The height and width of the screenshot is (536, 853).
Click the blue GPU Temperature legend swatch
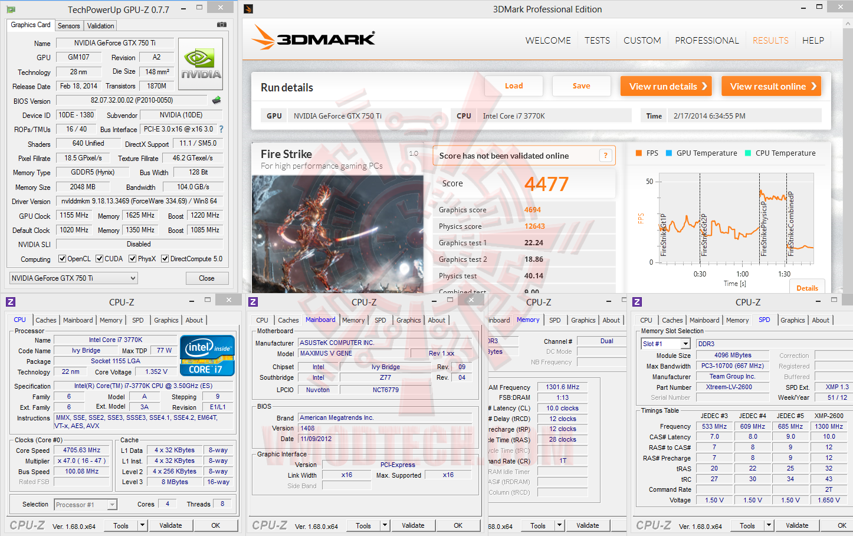(669, 153)
